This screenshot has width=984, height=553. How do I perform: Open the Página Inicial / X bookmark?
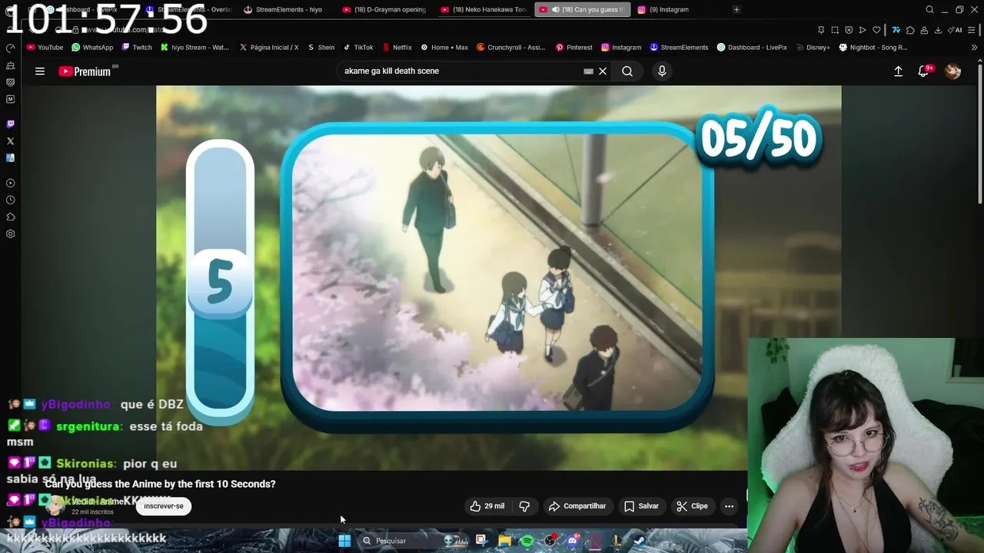[269, 48]
